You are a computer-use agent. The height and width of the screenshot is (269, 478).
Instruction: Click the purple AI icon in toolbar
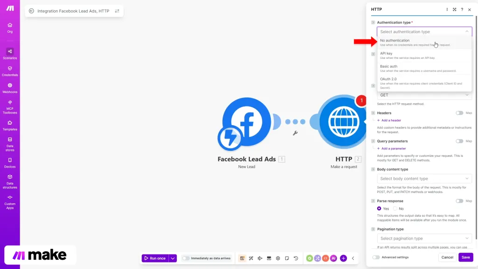(333, 258)
